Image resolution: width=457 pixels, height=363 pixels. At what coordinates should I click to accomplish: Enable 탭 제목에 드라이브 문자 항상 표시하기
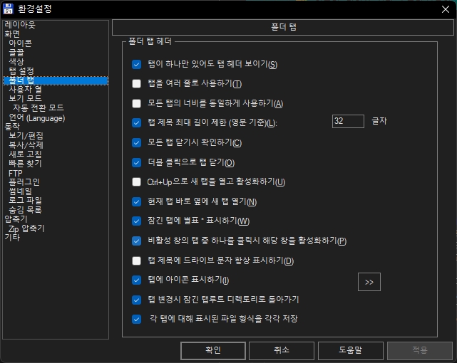[136, 261]
